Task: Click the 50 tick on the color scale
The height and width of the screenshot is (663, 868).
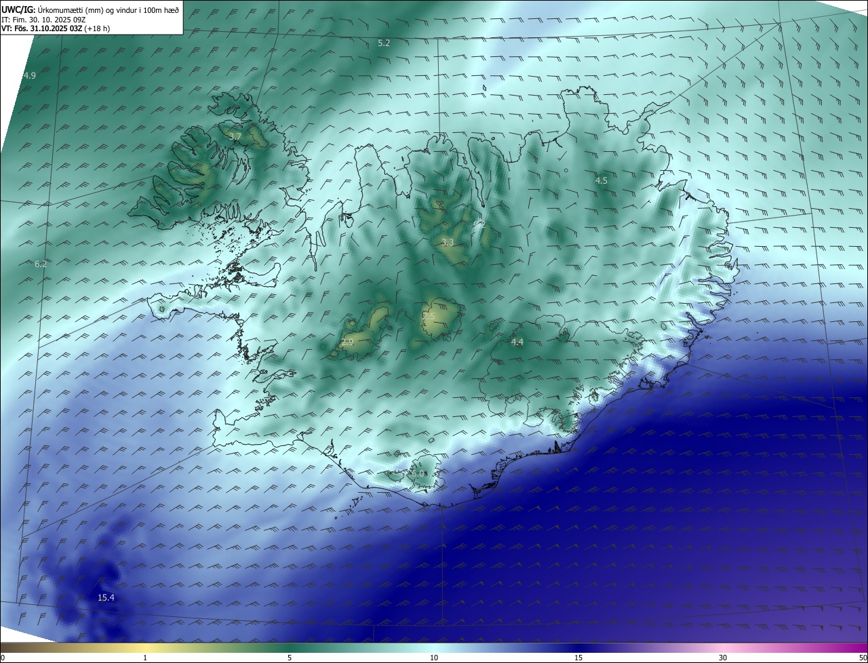Action: [863, 658]
